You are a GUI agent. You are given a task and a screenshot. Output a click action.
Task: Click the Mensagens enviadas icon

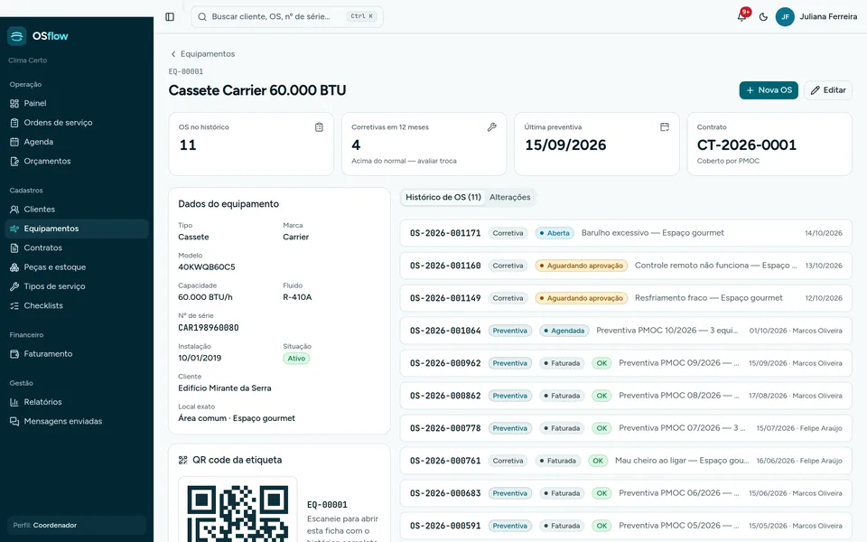(x=14, y=422)
